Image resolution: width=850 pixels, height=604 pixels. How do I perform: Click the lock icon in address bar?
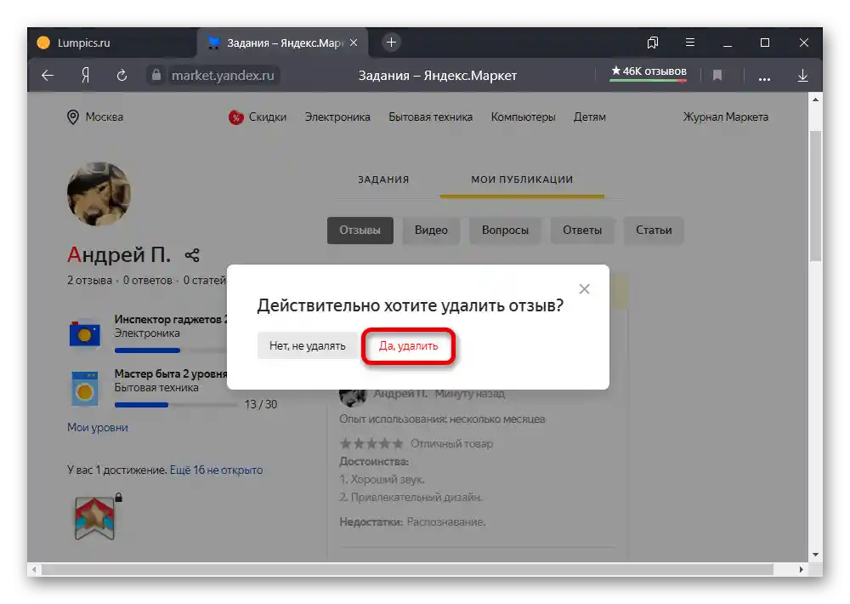(x=156, y=75)
